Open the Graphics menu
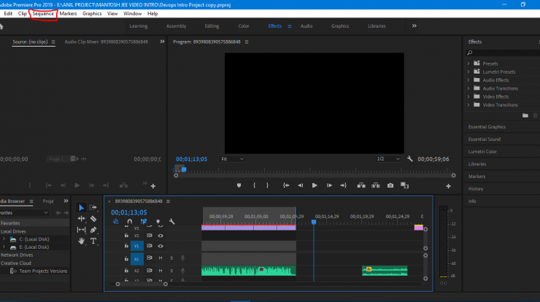This screenshot has height=302, width=540. (x=92, y=14)
